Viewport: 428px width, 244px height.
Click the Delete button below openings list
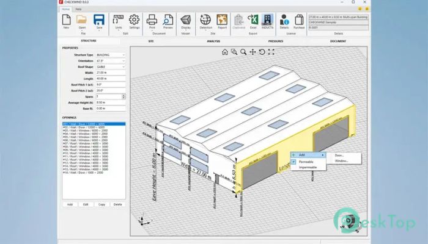(117, 204)
